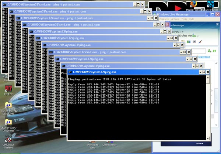Click scroll down arrow in active ping.exe window
Viewport: 221px width, 154px height.
click(208, 138)
